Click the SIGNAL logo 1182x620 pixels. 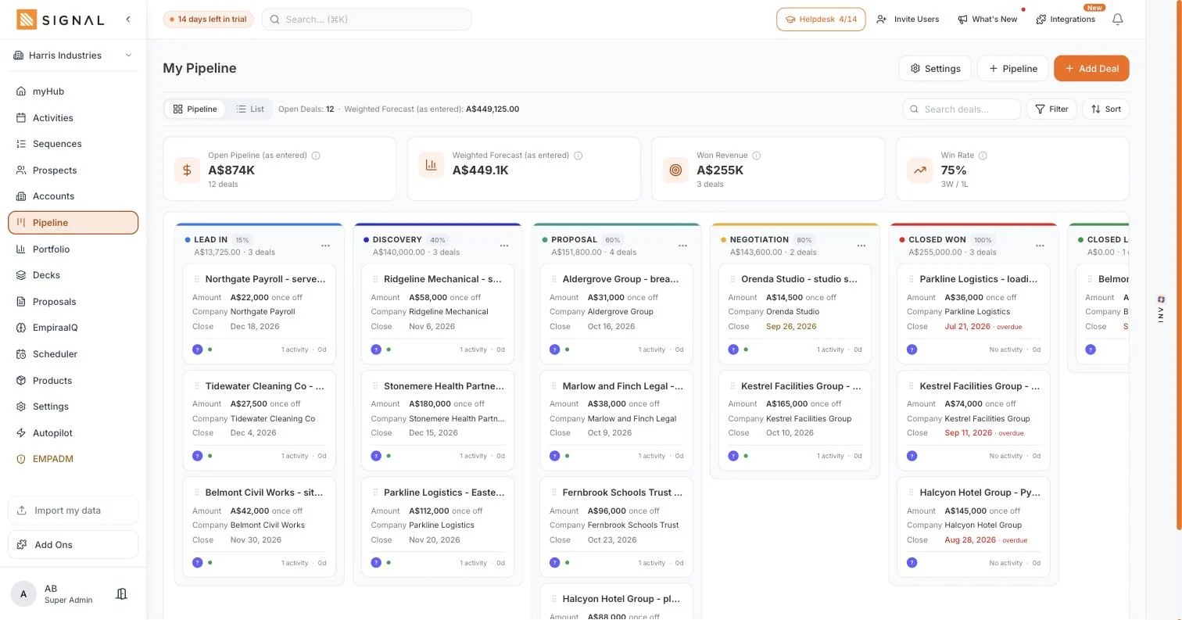(x=60, y=20)
